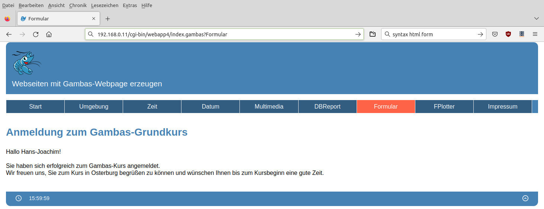Click the Pocket save icon
This screenshot has width=544, height=209.
point(495,34)
